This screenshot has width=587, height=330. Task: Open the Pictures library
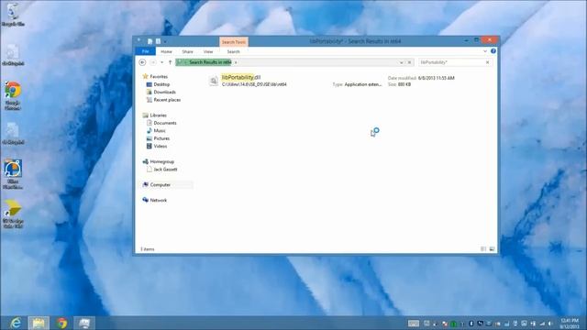[161, 138]
